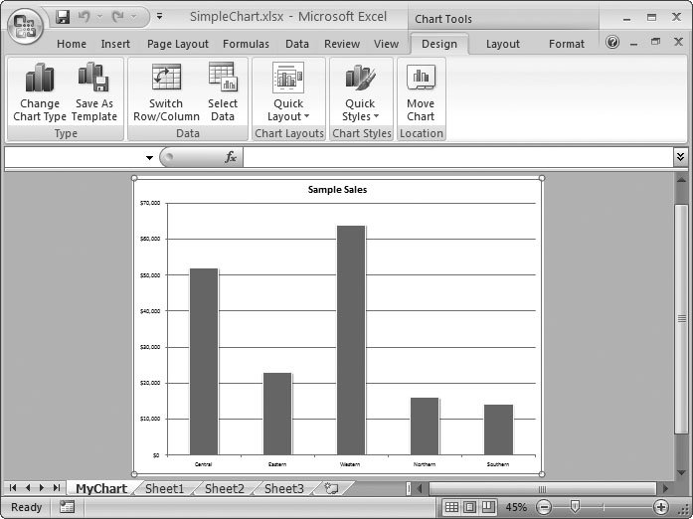Select the Eastern bar in the chart
This screenshot has height=519, width=693.
tap(277, 414)
